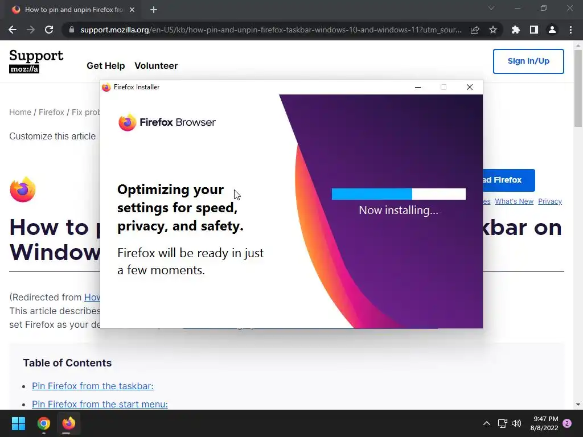Click the lock icon in the address bar
Viewport: 583px width, 437px height.
(x=71, y=30)
